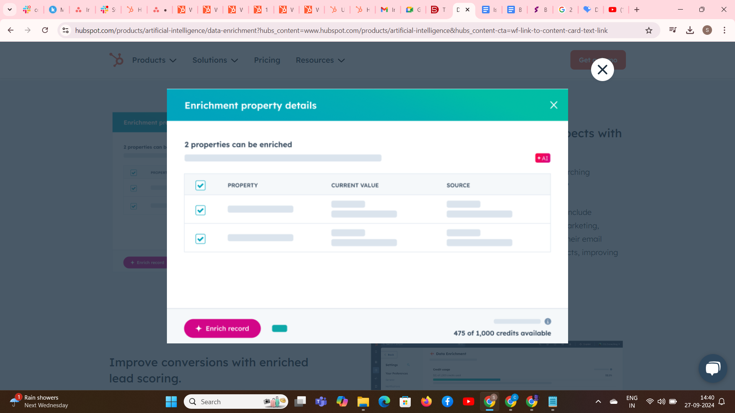Expand the Resources dropdown menu

tap(320, 60)
